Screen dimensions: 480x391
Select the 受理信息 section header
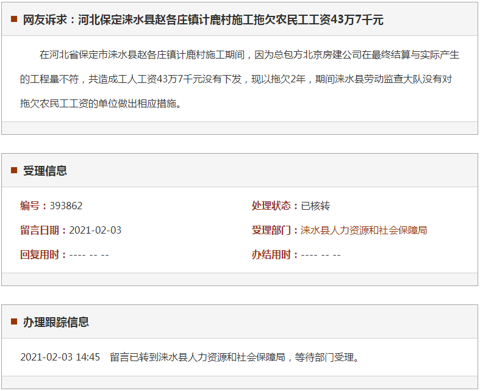tap(45, 171)
